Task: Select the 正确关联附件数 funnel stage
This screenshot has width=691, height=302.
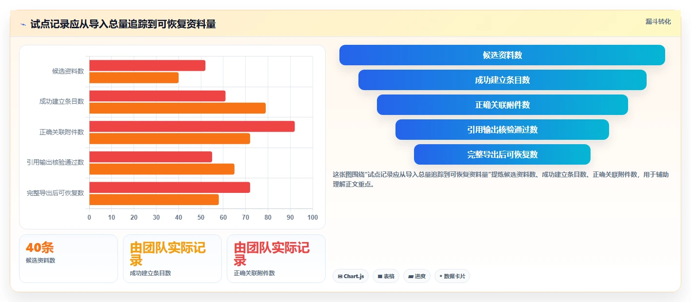Action: [x=502, y=105]
